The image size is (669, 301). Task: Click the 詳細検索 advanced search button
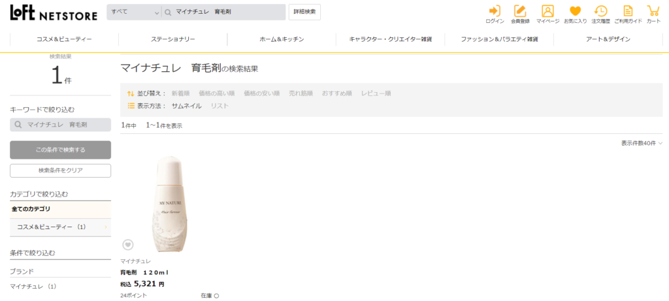click(304, 12)
